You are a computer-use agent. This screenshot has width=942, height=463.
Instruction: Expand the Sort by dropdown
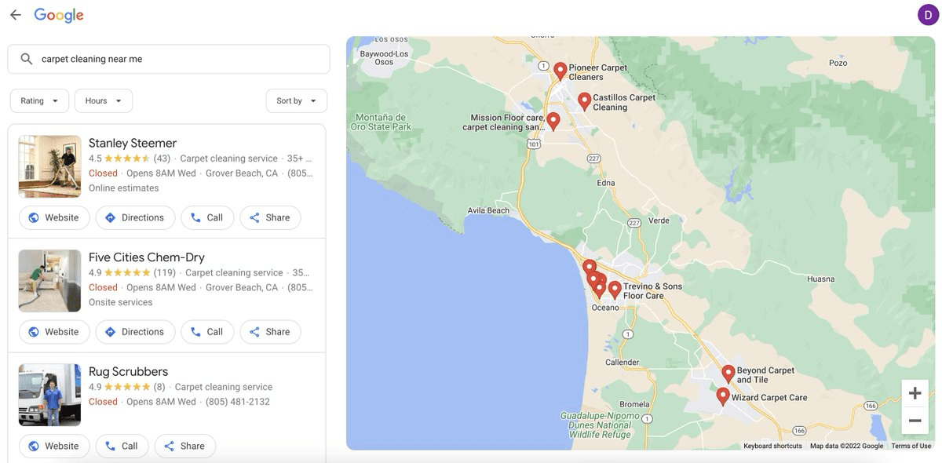[x=297, y=100]
